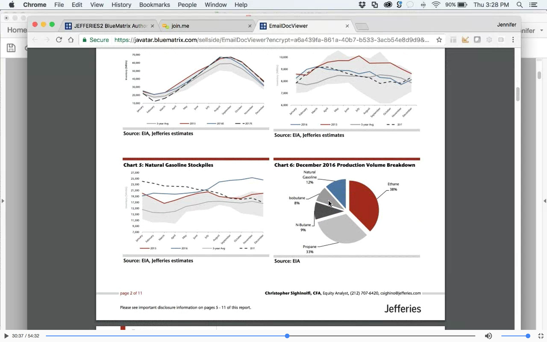The image size is (547, 342).
Task: Go to the Chrome home page icon
Action: point(71,40)
